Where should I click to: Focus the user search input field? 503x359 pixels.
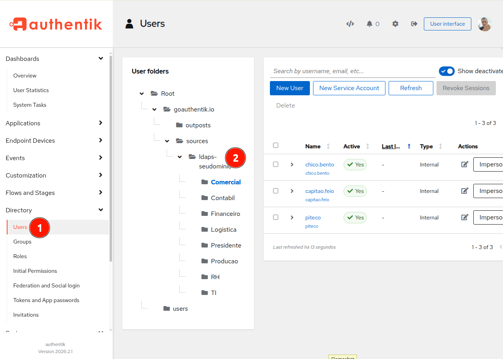pos(352,71)
